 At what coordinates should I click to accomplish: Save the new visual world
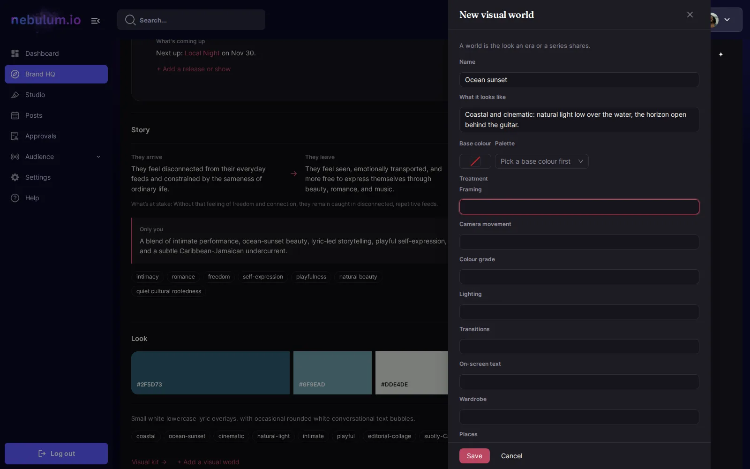click(x=474, y=456)
